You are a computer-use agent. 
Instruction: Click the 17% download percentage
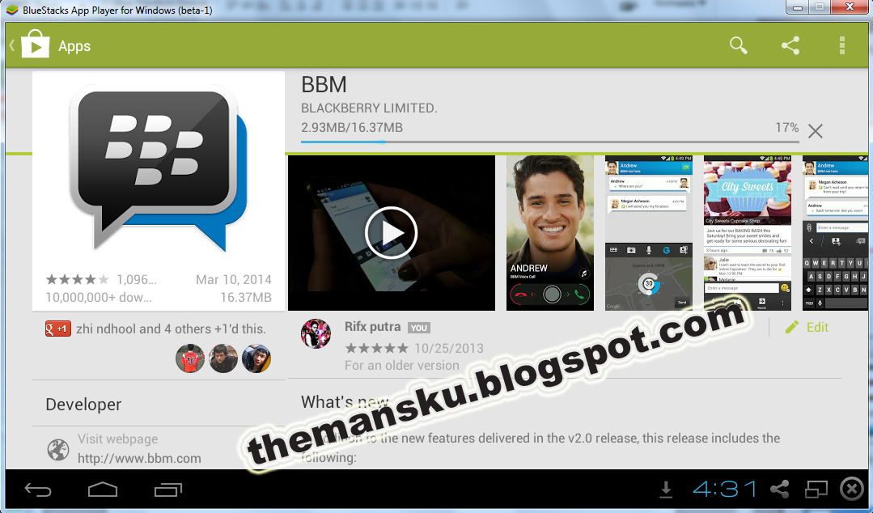pyautogui.click(x=786, y=128)
